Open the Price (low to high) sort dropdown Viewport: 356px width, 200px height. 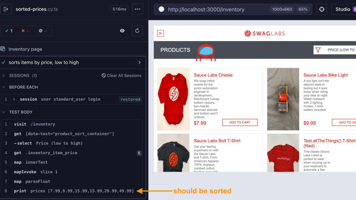[x=334, y=50]
